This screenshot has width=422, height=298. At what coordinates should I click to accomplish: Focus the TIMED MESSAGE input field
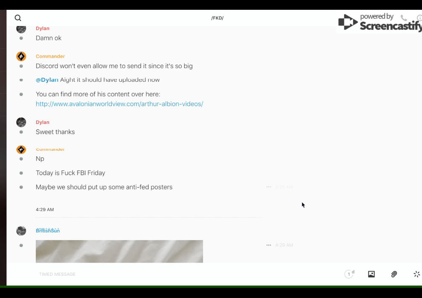[188, 274]
